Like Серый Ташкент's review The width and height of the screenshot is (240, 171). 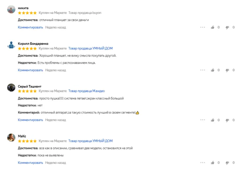coord(212,120)
